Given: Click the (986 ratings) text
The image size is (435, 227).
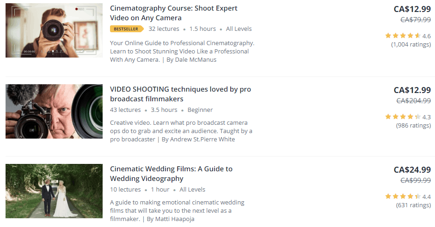Looking at the screenshot, I should click(x=413, y=126).
